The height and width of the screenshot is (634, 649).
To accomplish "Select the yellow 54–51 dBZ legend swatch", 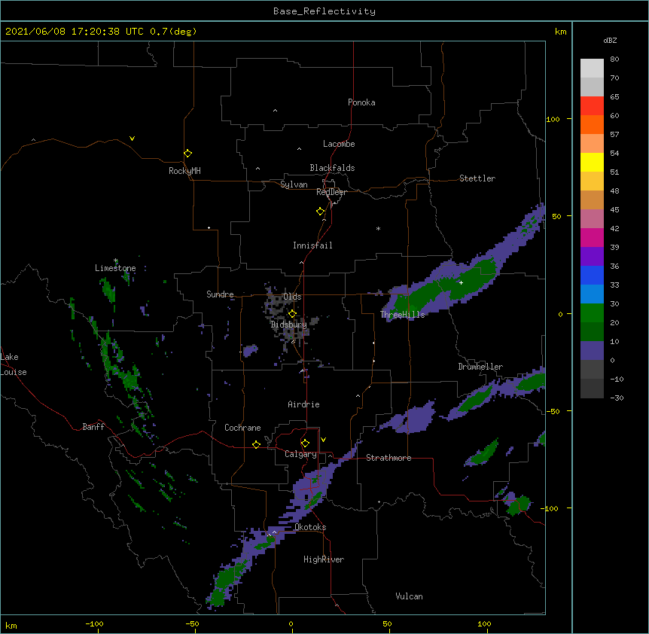I will coord(592,162).
